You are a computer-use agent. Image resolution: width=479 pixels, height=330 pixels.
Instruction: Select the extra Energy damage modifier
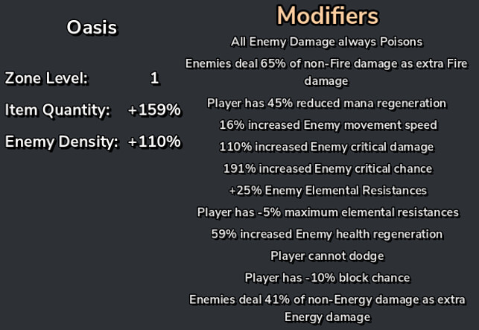(x=328, y=308)
